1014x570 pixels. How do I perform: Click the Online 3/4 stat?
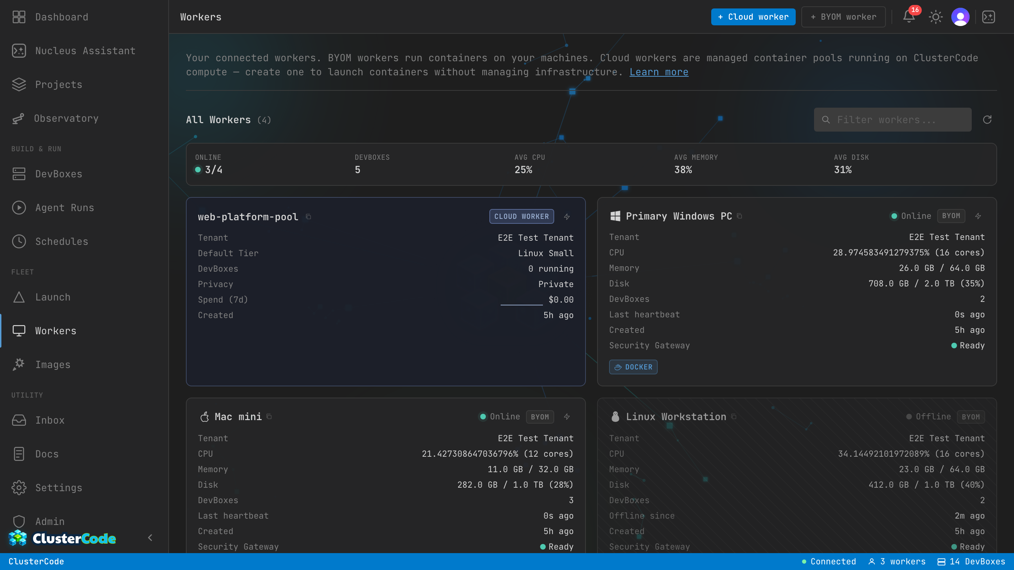(x=209, y=164)
